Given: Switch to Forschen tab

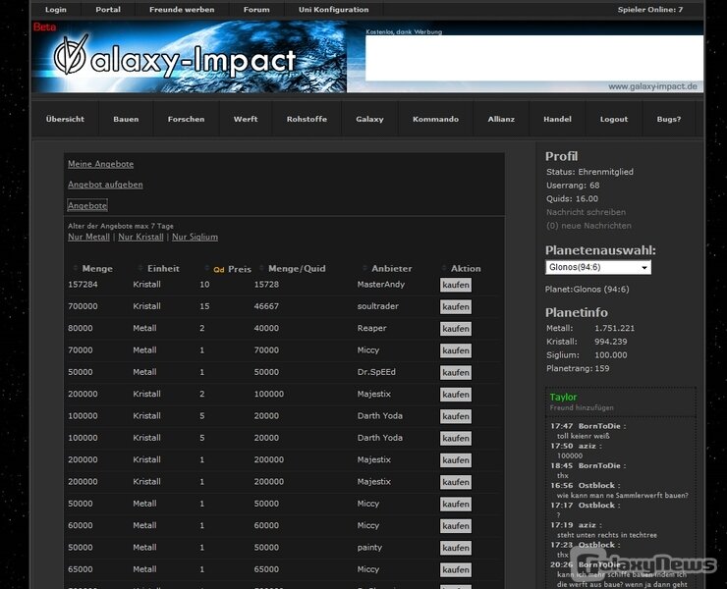Looking at the screenshot, I should (x=186, y=119).
